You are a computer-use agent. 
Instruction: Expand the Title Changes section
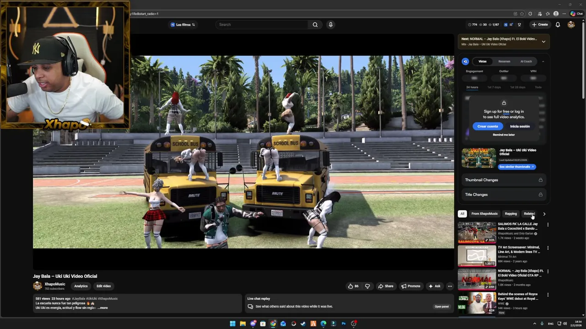click(504, 195)
